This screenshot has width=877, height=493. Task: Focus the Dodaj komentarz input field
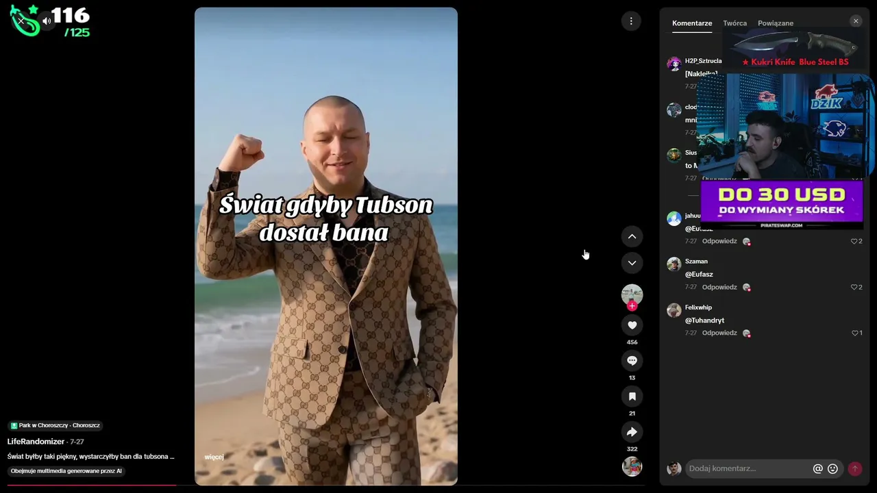click(x=748, y=468)
